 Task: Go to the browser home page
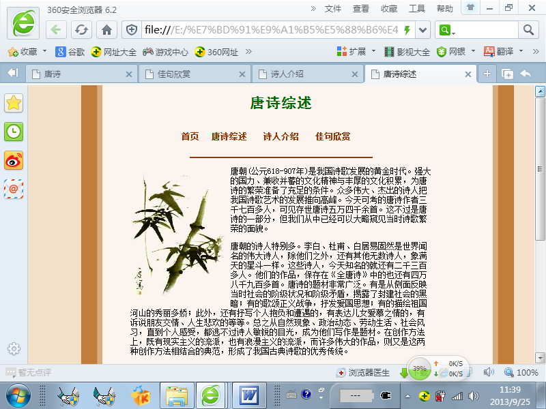pos(106,30)
